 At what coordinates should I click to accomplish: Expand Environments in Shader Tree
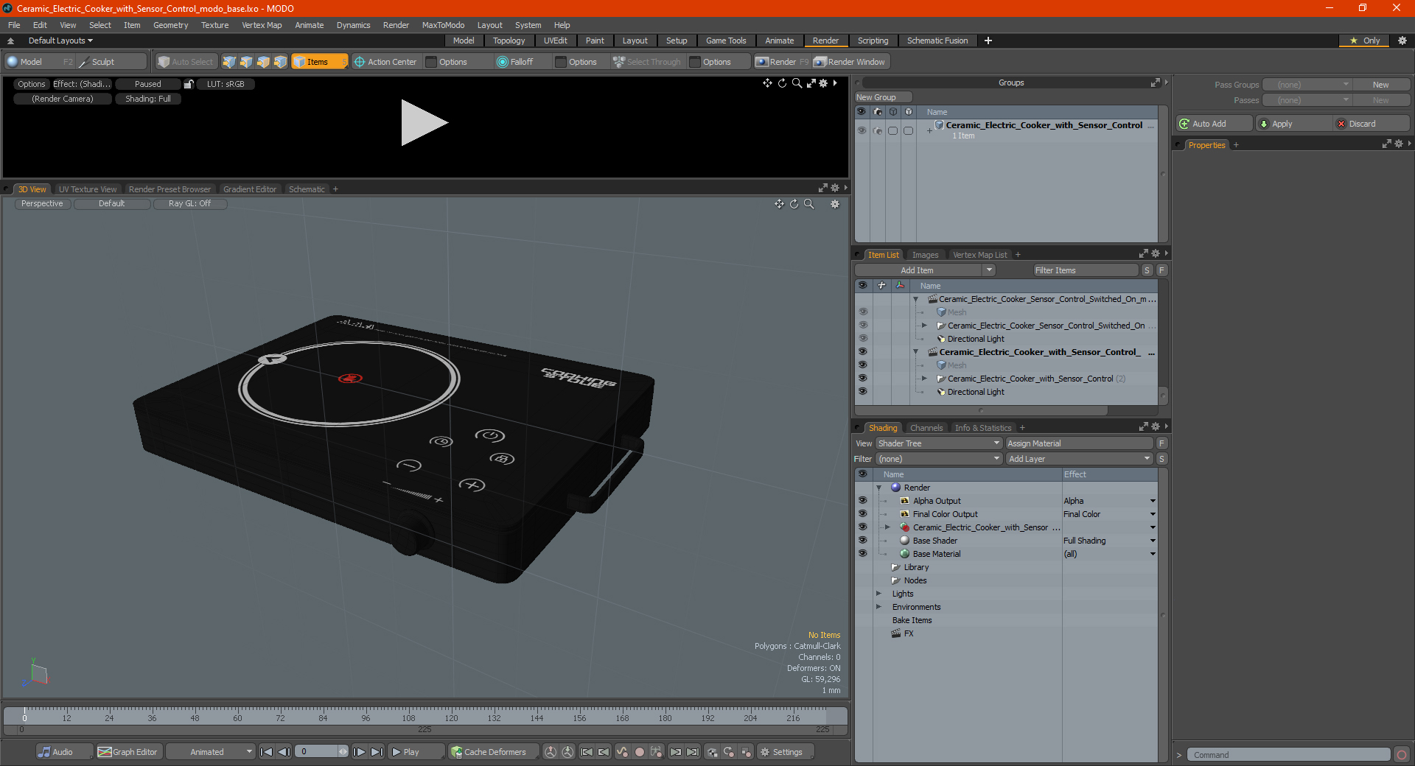[878, 607]
